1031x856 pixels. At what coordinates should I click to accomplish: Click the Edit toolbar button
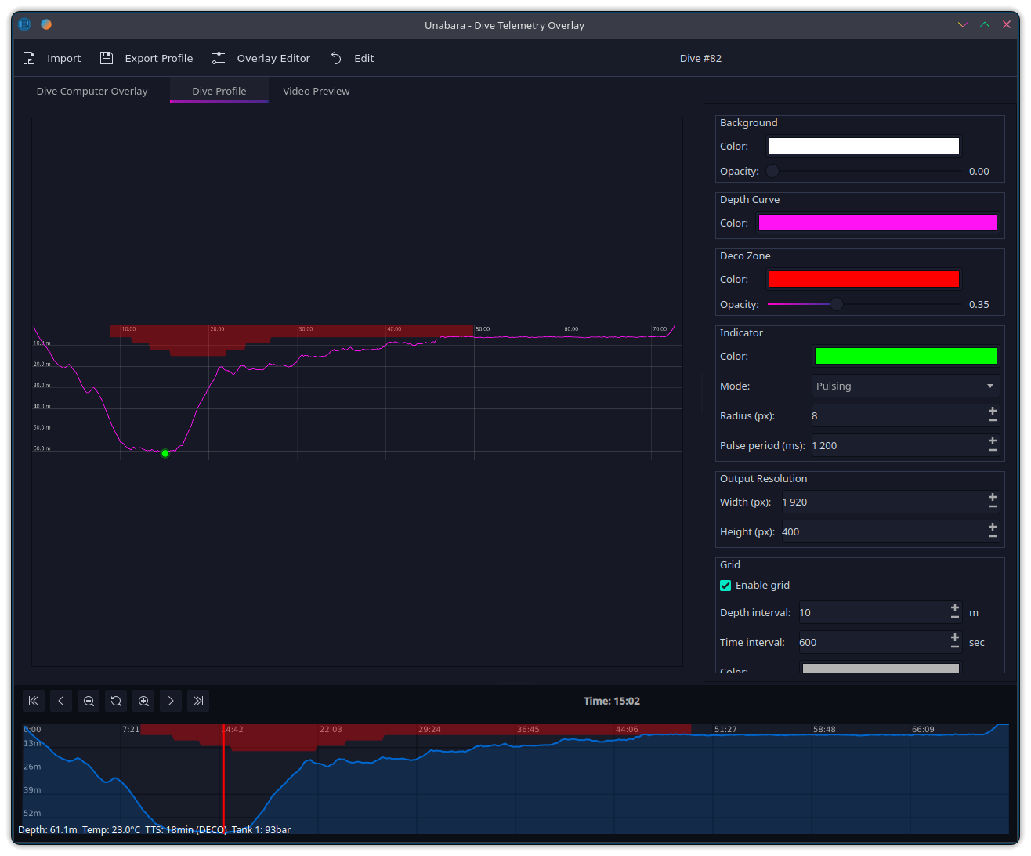coord(352,58)
